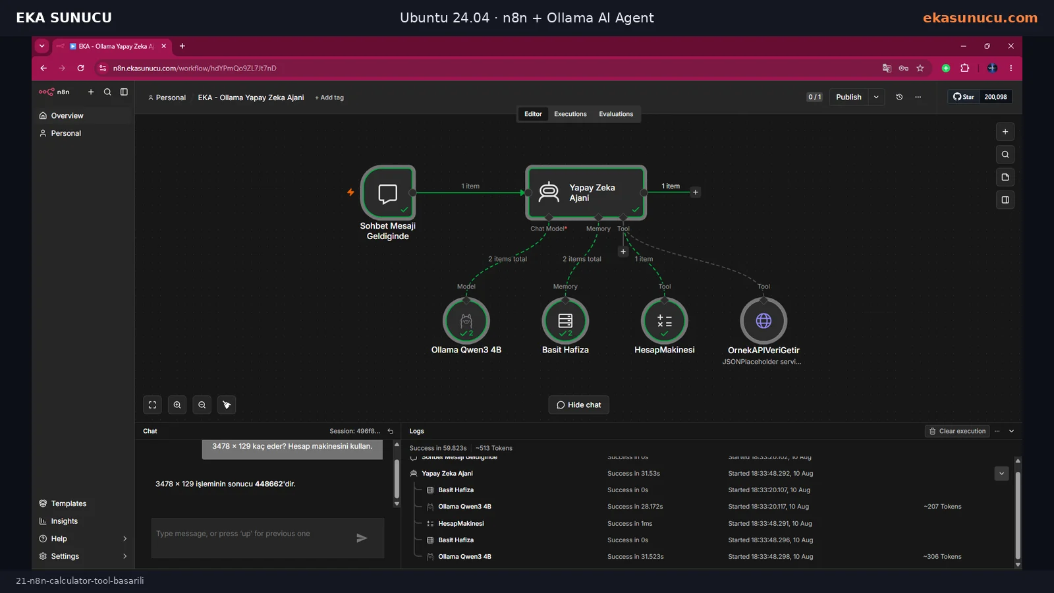The height and width of the screenshot is (593, 1054).
Task: Add a sticky note to canvas
Action: (x=1005, y=177)
